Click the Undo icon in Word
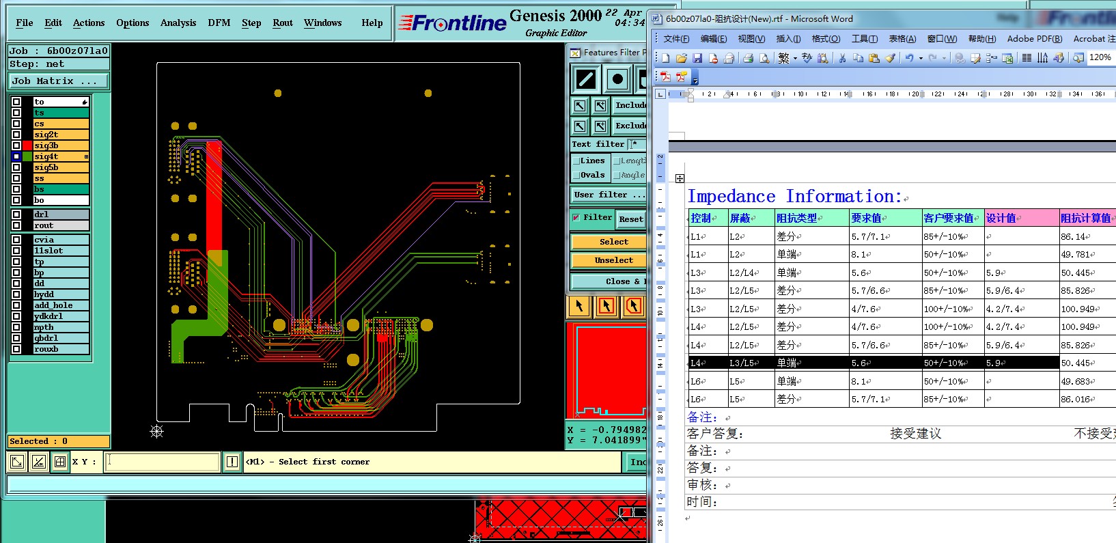The height and width of the screenshot is (543, 1116). (909, 58)
